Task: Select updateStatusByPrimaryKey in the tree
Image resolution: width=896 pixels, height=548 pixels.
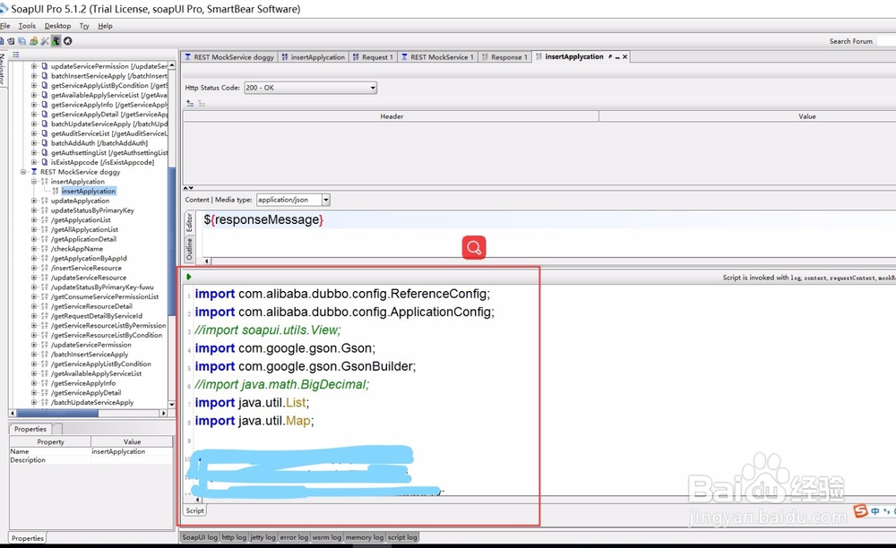Action: click(92, 210)
